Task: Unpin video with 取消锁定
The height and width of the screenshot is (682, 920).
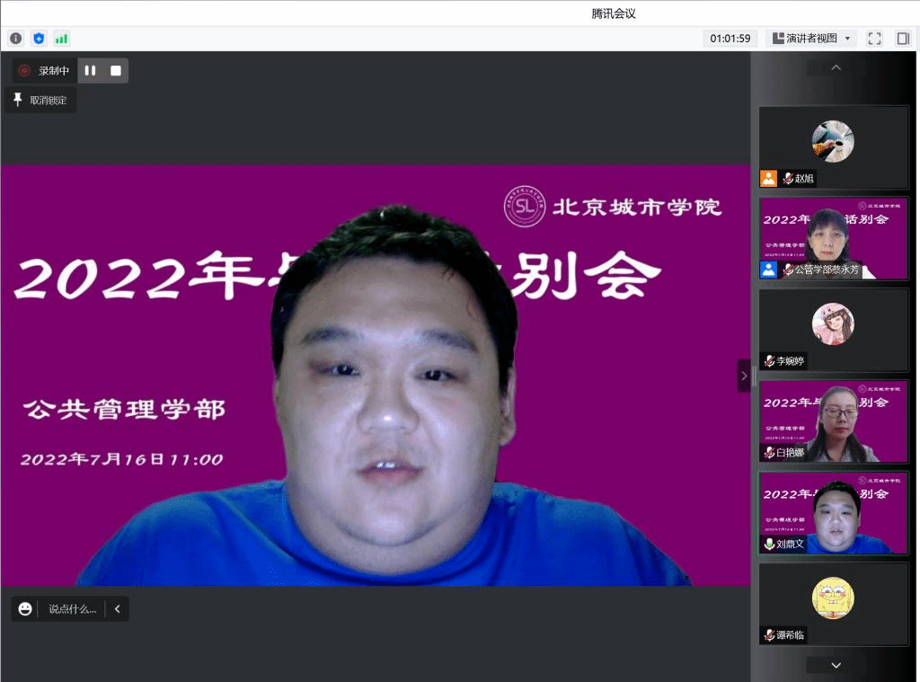Action: pos(40,100)
